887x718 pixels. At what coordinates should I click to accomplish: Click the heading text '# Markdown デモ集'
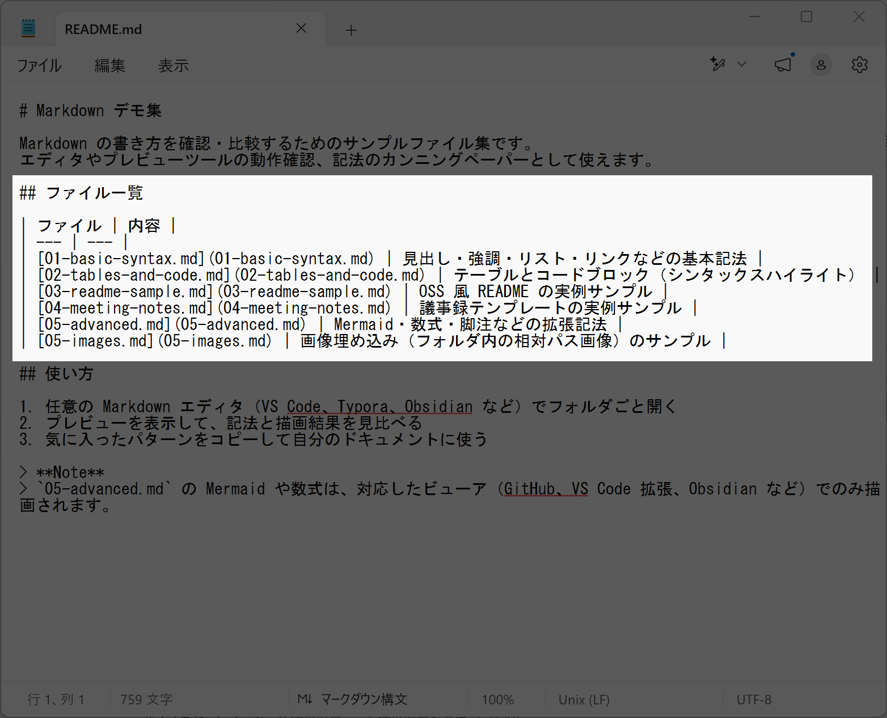(x=91, y=110)
